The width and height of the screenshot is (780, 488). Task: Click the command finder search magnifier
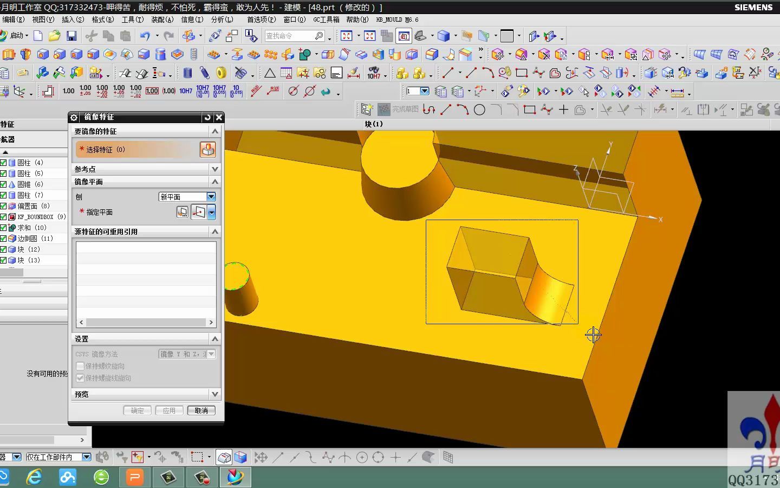319,36
